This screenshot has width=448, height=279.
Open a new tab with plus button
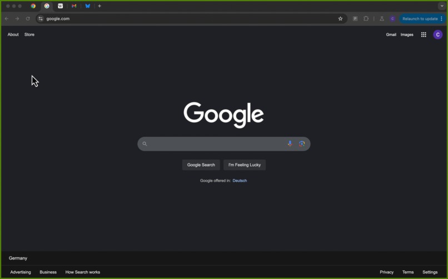99,6
